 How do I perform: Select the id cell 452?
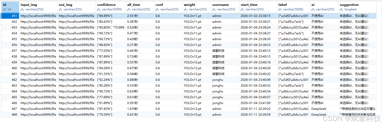[10, 21]
